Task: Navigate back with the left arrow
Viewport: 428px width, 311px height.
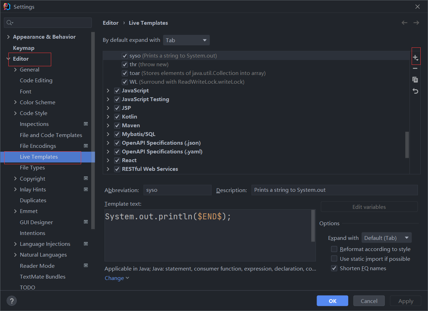Action: pyautogui.click(x=404, y=23)
